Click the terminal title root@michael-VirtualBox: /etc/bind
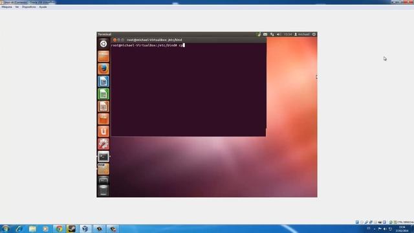The height and width of the screenshot is (233, 414). tap(154, 40)
